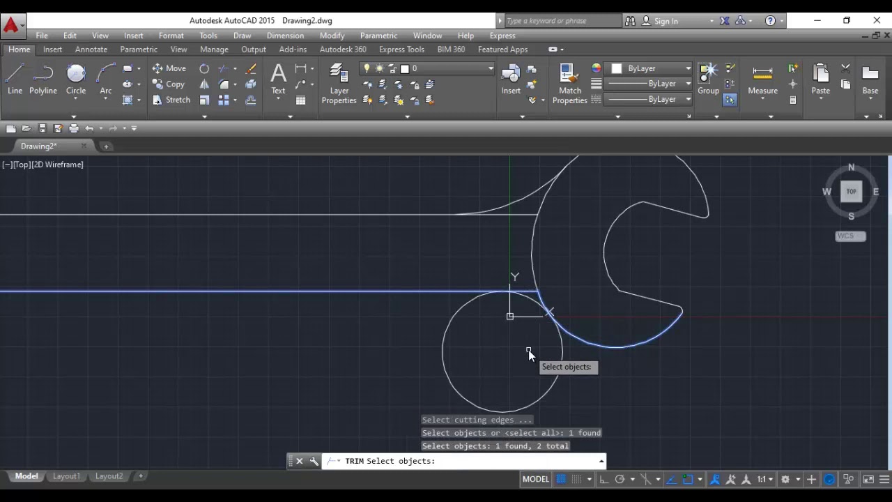Viewport: 892px width, 502px height.
Task: Open the Draw menu
Action: 242,36
